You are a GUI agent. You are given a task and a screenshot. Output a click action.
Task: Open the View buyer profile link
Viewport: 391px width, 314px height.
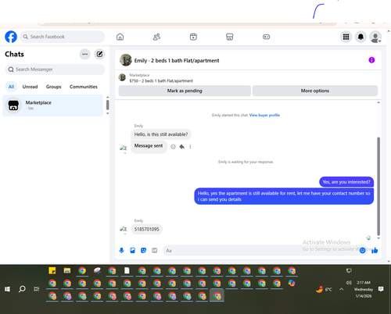[264, 115]
